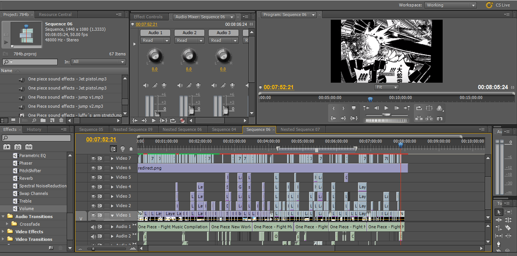Open Project panel In: All dropdown
The image size is (517, 256).
(99, 62)
